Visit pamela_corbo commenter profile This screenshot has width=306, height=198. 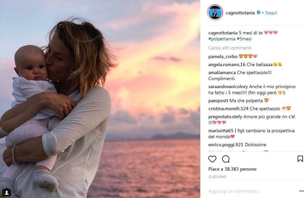(223, 56)
